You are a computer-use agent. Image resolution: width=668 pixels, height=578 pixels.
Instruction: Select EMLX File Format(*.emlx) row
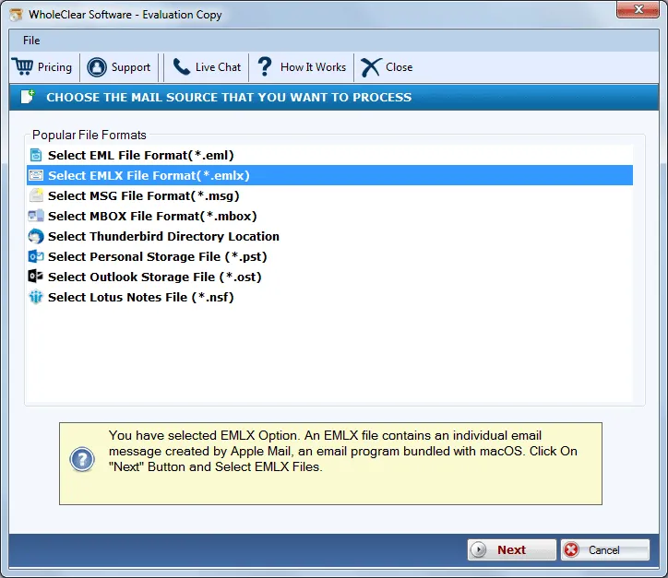329,175
